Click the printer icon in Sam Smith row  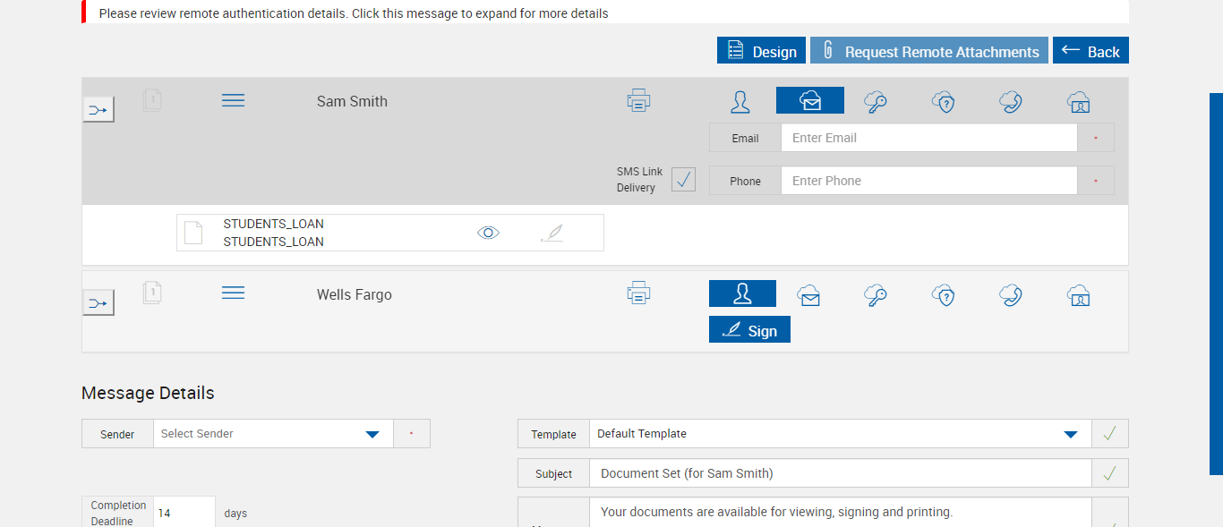click(638, 100)
